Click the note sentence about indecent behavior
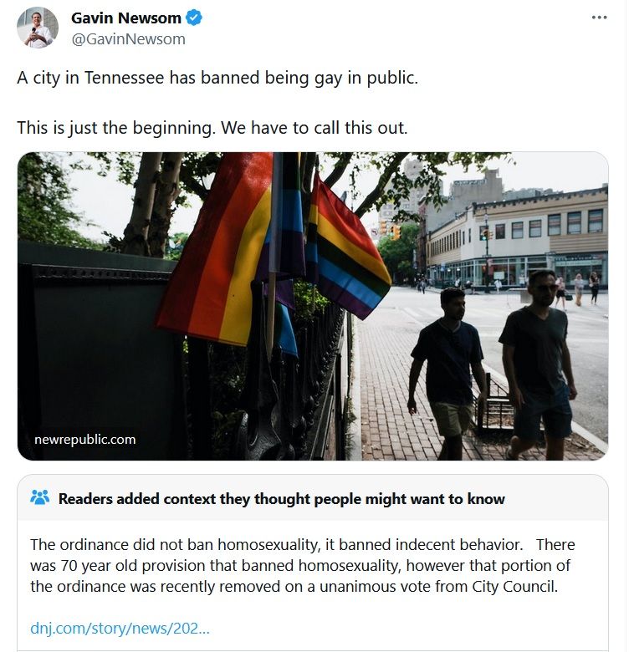Screen dimensions: 629x652 pos(276,544)
